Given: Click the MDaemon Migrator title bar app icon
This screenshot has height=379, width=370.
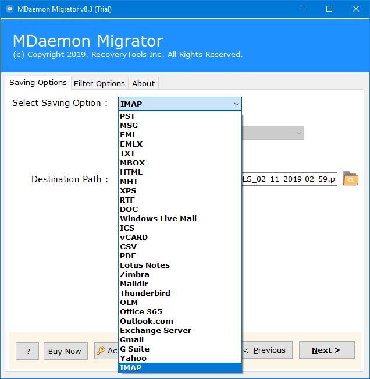Looking at the screenshot, I should coord(10,9).
